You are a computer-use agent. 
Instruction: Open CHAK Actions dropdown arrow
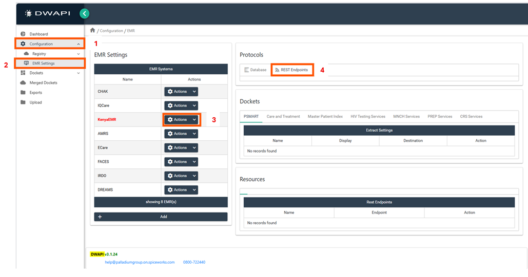194,92
